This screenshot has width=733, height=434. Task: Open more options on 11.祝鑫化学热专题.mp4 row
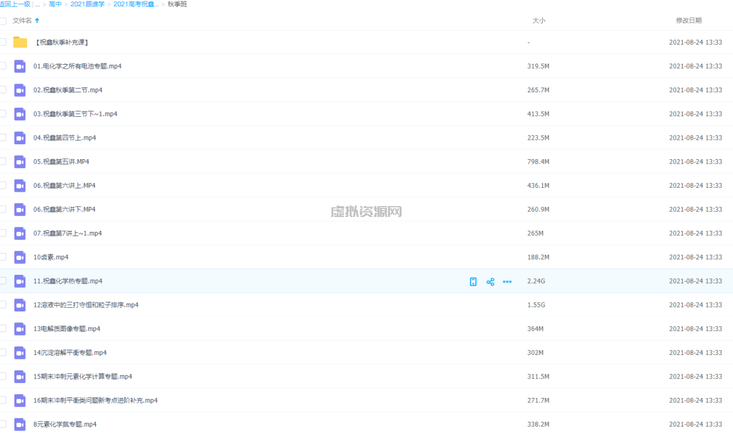507,282
